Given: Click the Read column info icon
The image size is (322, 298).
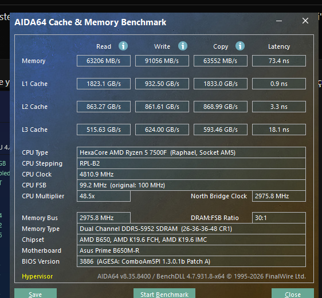Looking at the screenshot, I should pos(123,46).
